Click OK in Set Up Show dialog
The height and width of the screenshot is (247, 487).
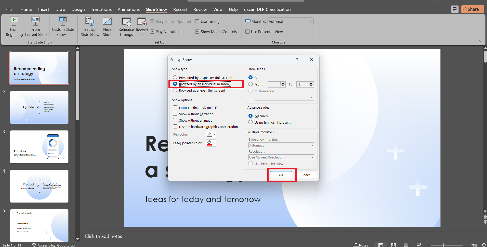click(x=281, y=175)
